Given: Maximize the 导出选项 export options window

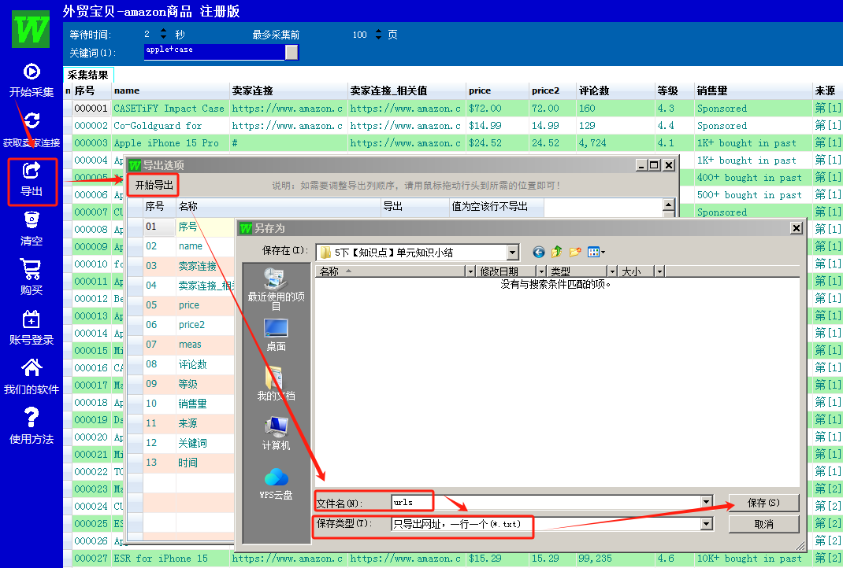Looking at the screenshot, I should (654, 165).
